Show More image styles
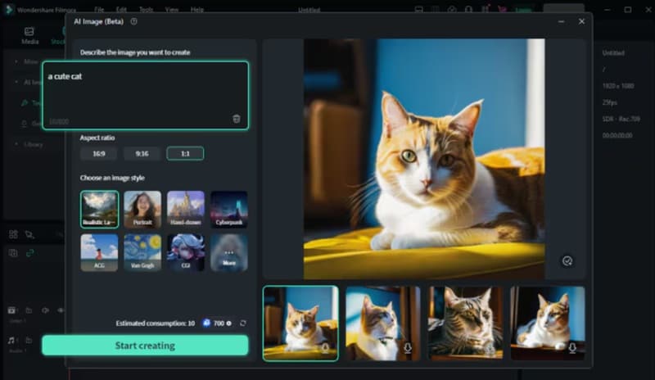Viewport: 655px width, 380px height. [229, 252]
